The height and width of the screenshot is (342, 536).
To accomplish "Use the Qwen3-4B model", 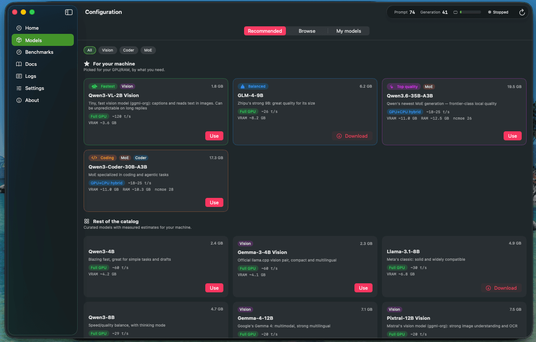I will coord(214,288).
